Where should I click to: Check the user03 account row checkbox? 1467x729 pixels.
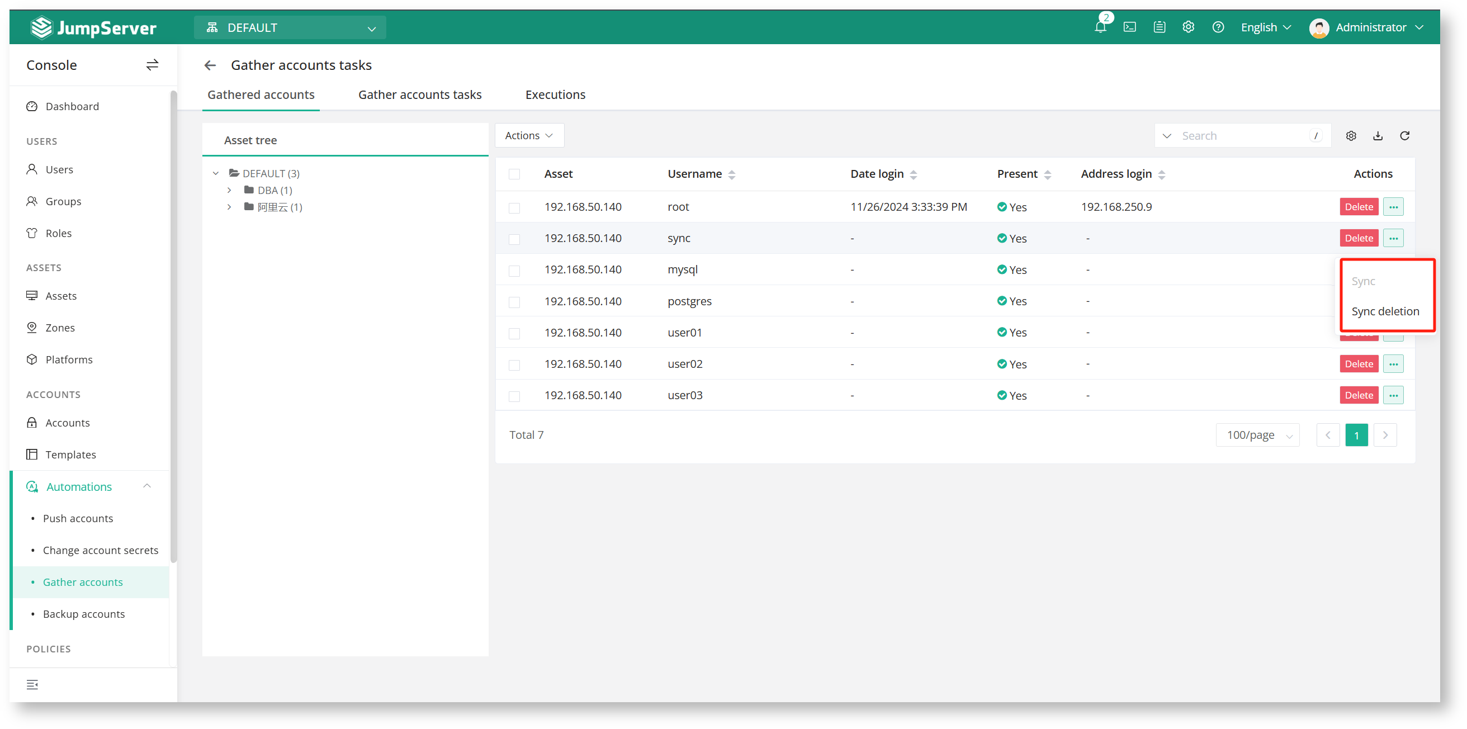pyautogui.click(x=514, y=396)
